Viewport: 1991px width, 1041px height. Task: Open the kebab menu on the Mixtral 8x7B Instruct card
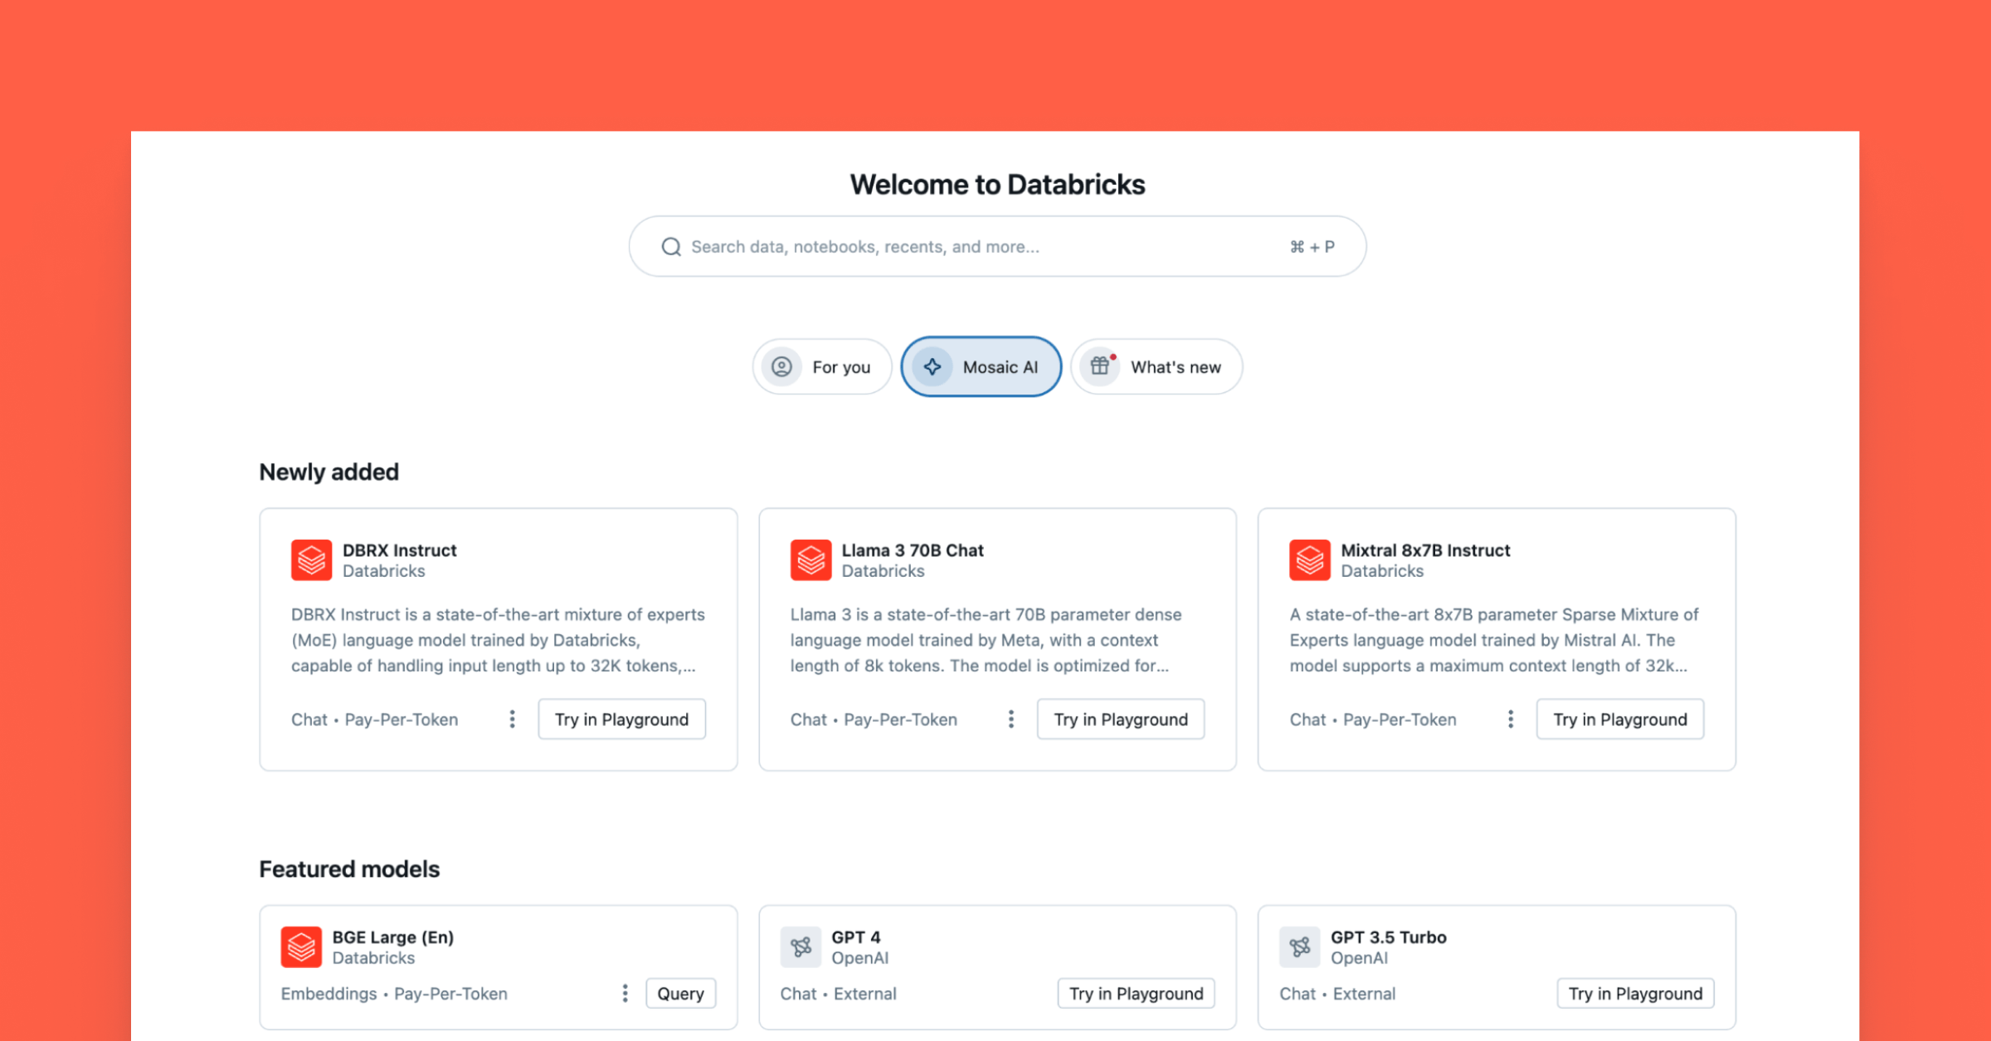tap(1510, 719)
